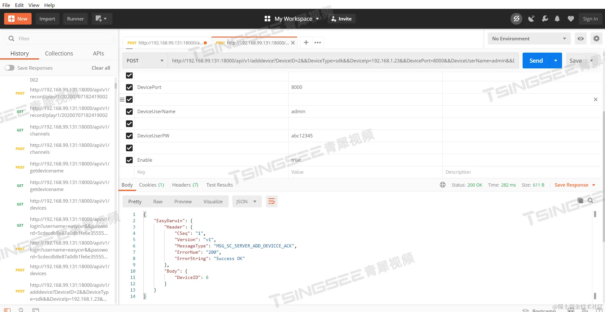Switch to the Collections sidebar tab
Viewport: 605px width, 312px height.
click(x=59, y=54)
